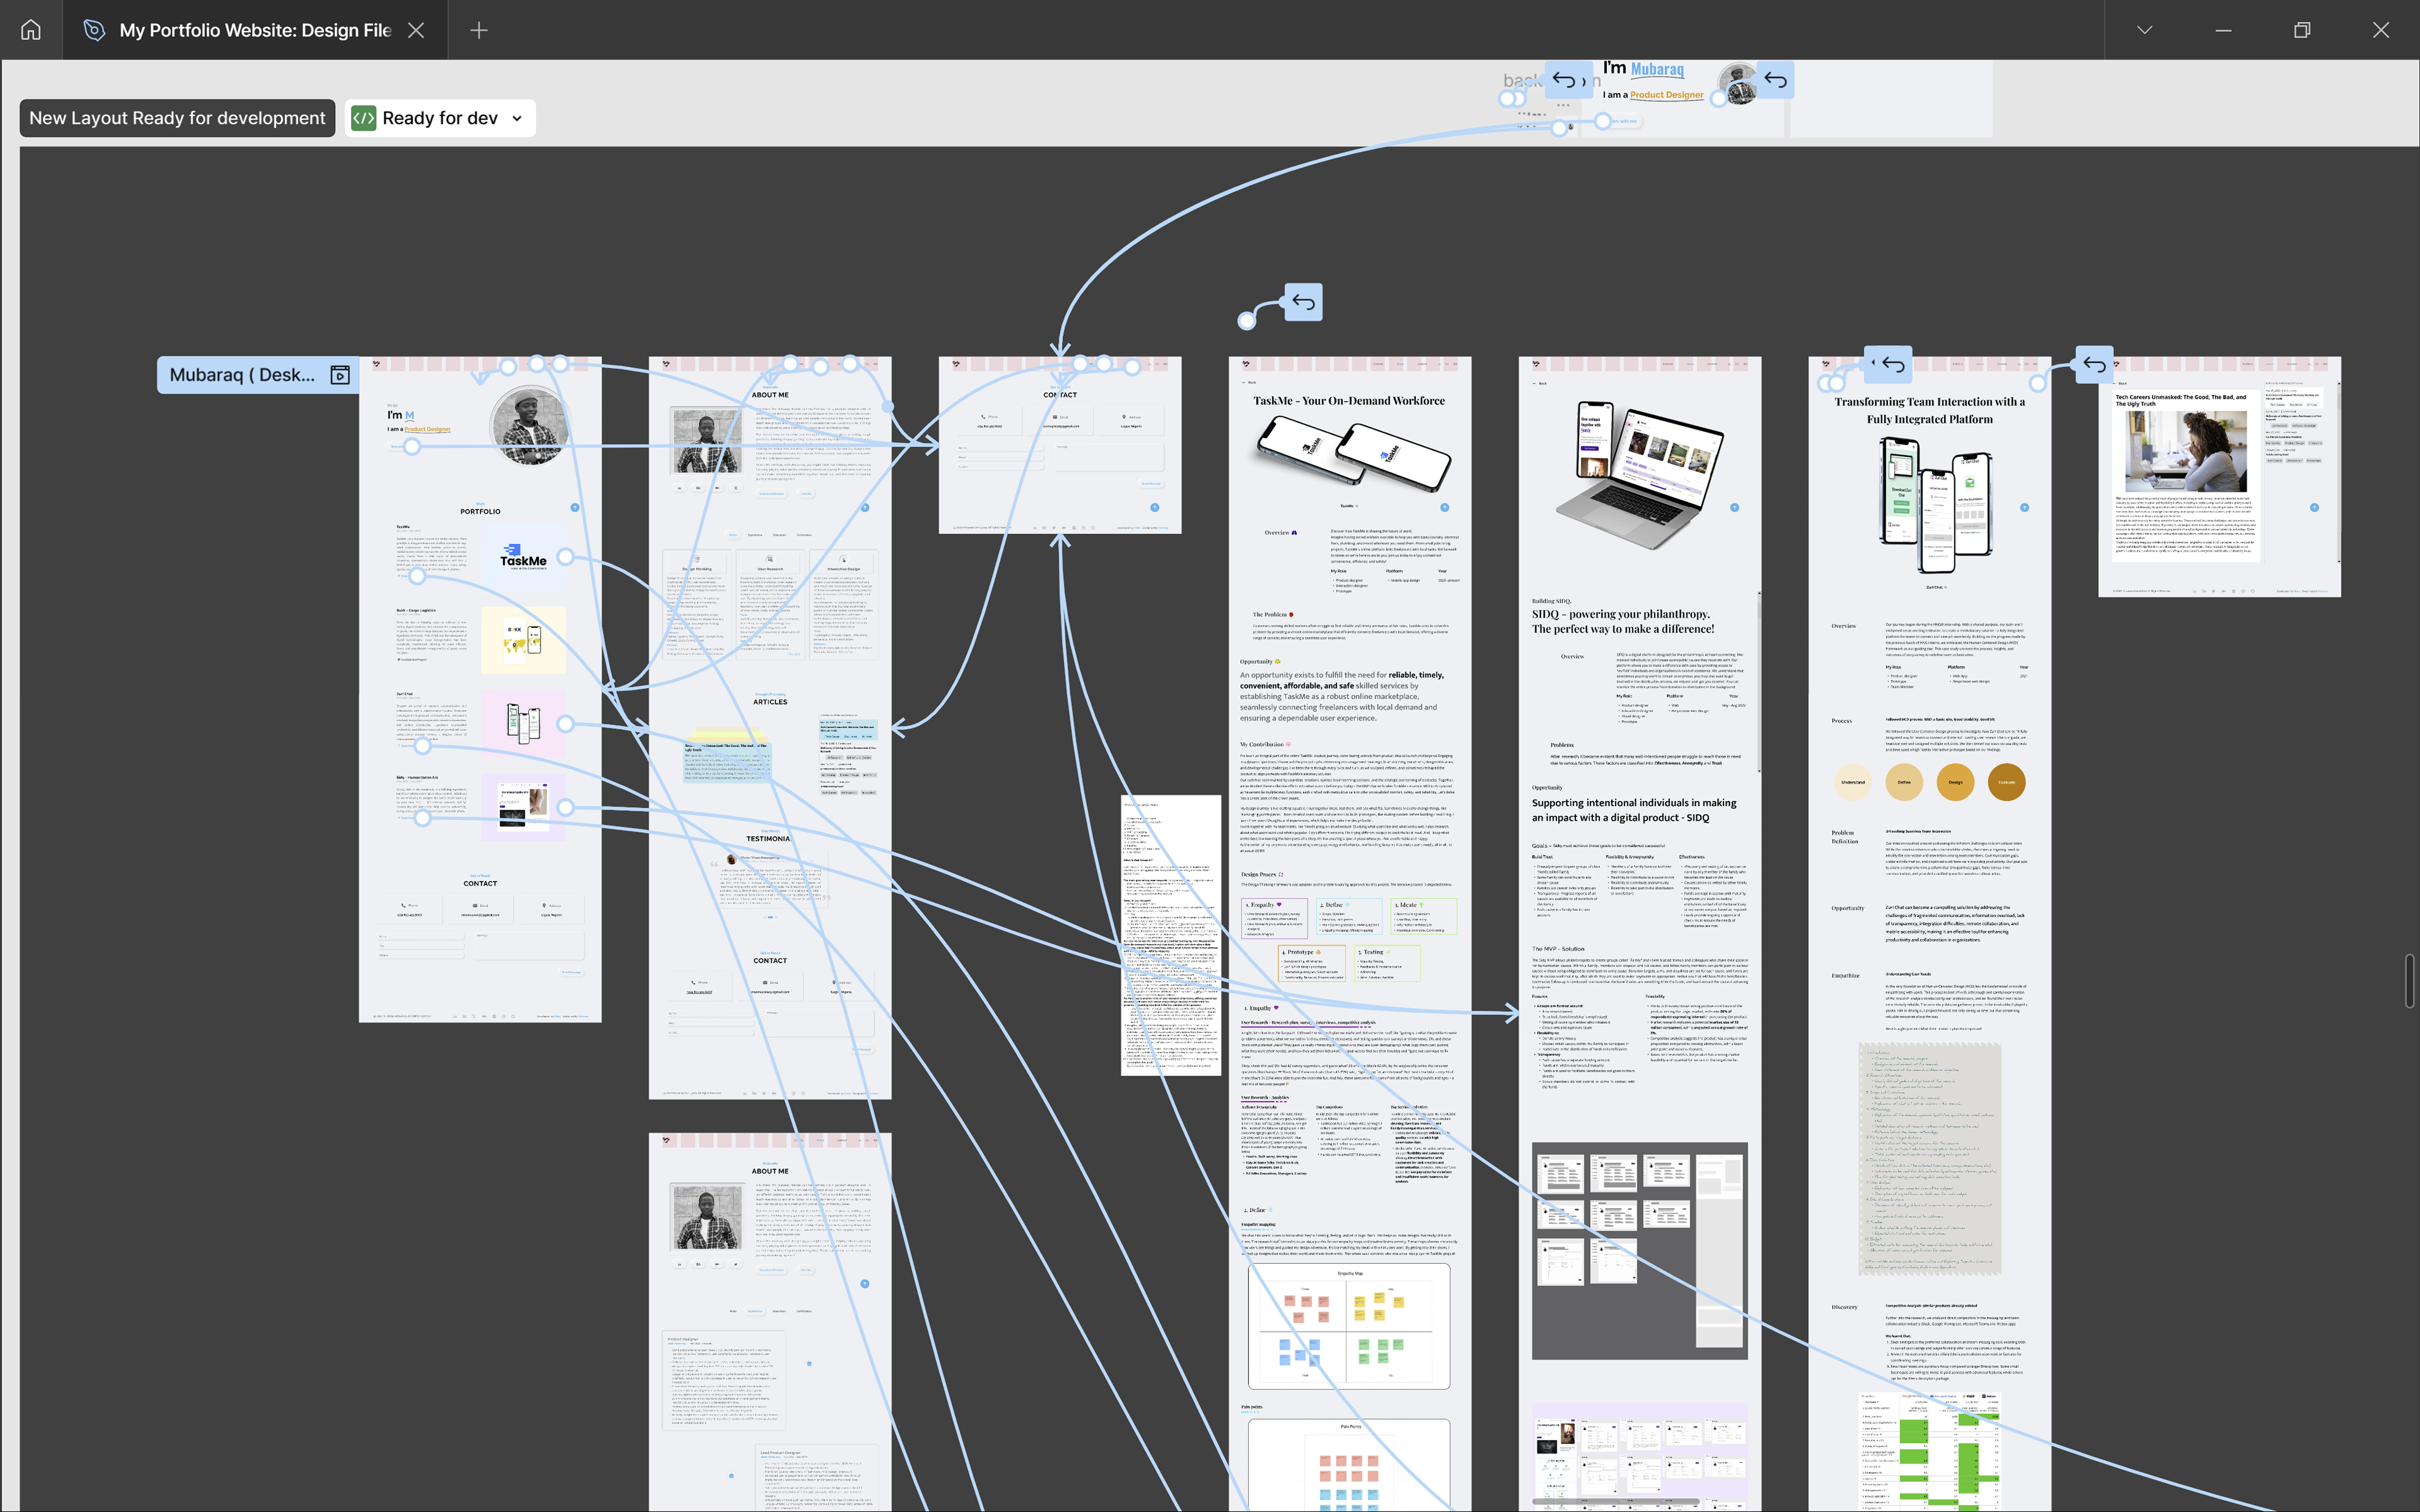Click the canvas vertical scrollbar handle
The width and height of the screenshot is (2420, 1512).
tap(2410, 981)
